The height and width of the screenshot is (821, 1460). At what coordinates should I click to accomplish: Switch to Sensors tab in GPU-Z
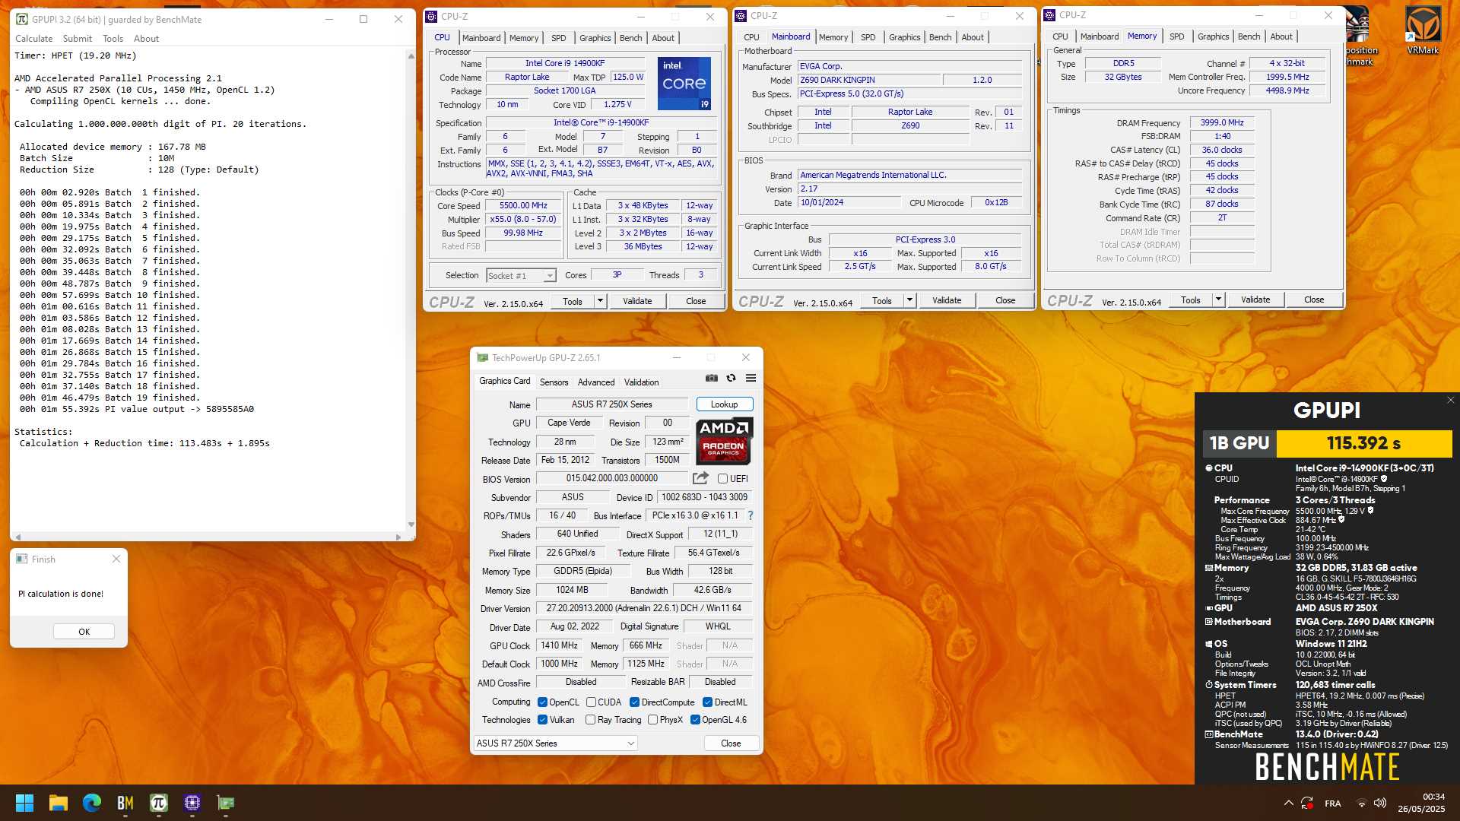point(554,382)
